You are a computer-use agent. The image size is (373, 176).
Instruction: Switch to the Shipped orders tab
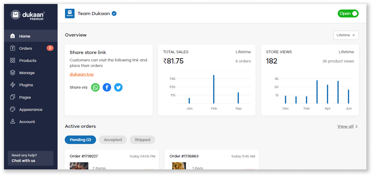(x=142, y=140)
